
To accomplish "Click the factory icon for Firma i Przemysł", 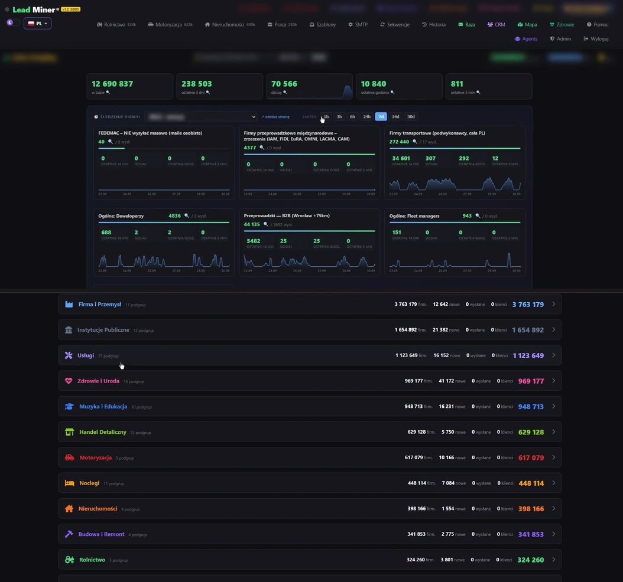I will click(69, 305).
